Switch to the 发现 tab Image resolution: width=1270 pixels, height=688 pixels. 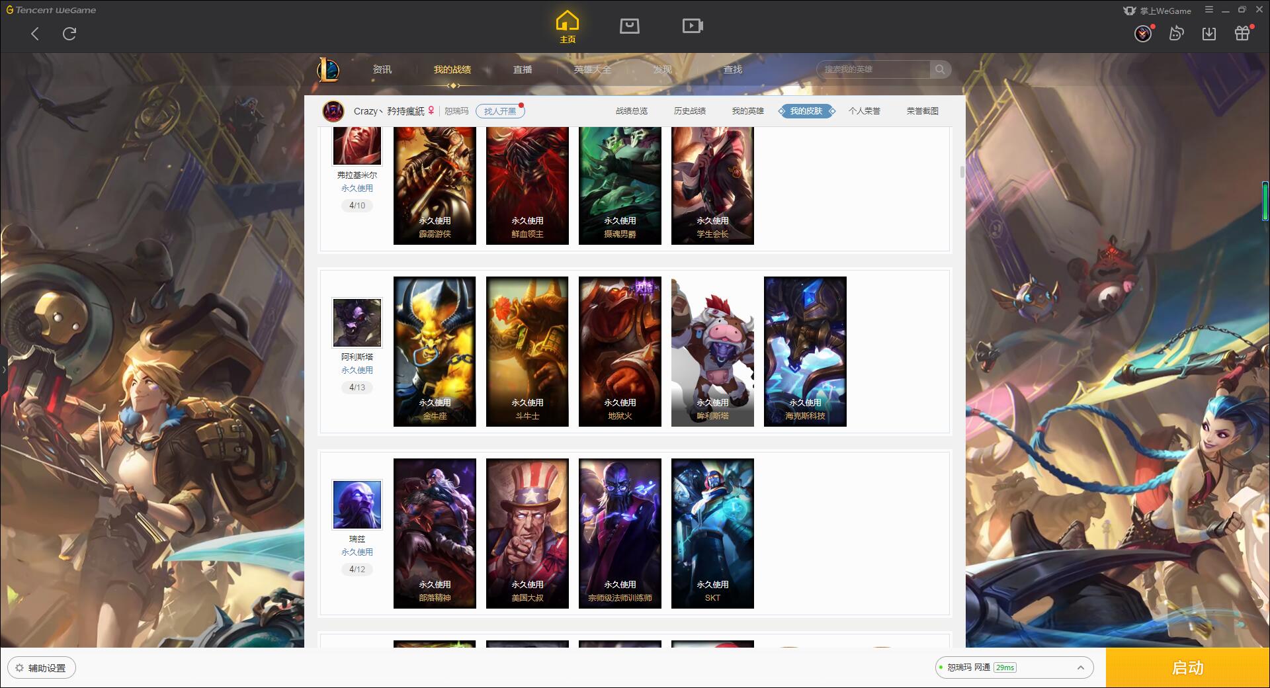click(x=663, y=69)
